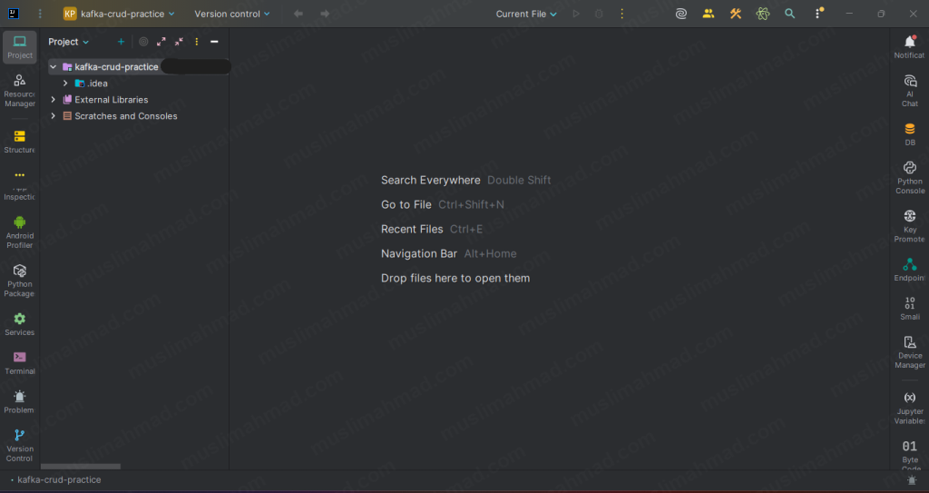Expand all in Project panel
Screen dimensions: 929x493
pos(161,42)
